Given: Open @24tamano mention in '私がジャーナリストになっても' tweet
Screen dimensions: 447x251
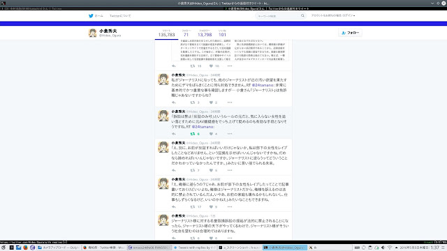Looking at the screenshot, I should [x=263, y=85].
